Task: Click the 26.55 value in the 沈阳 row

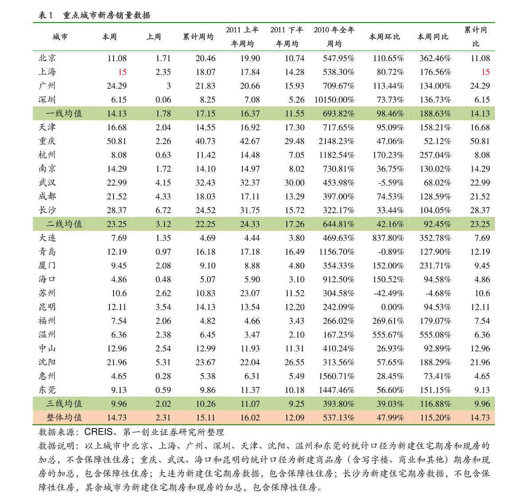Action: tap(294, 362)
